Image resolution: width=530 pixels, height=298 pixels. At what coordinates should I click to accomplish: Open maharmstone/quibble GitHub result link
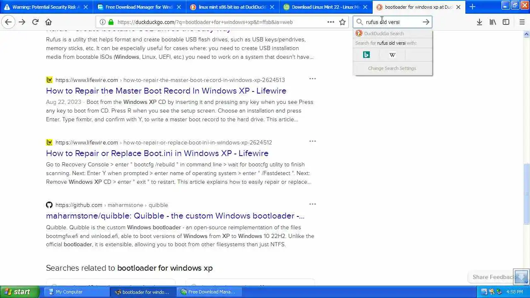tap(175, 216)
